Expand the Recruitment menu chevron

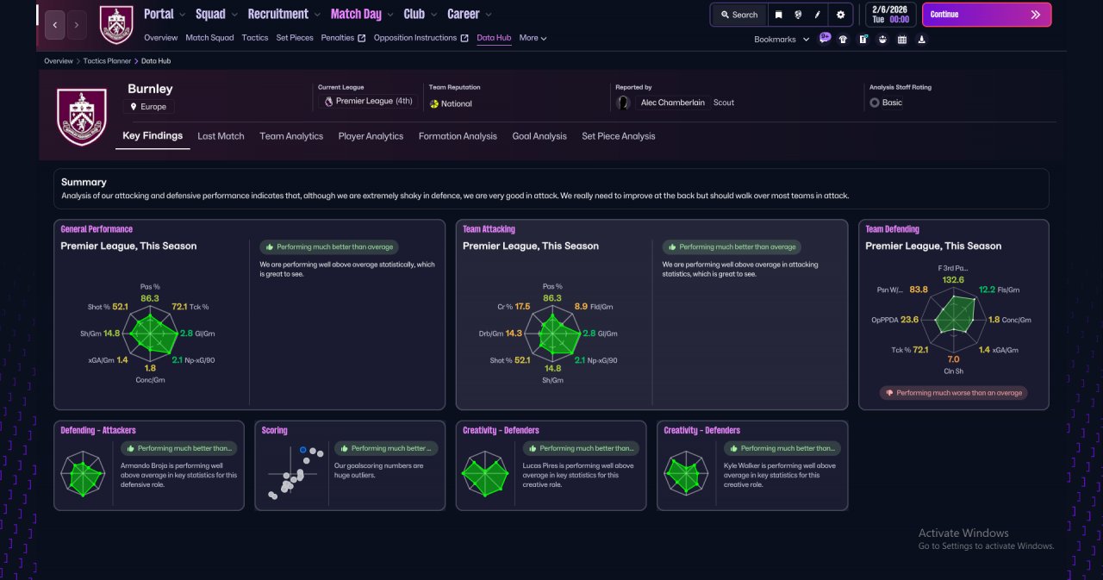(317, 15)
